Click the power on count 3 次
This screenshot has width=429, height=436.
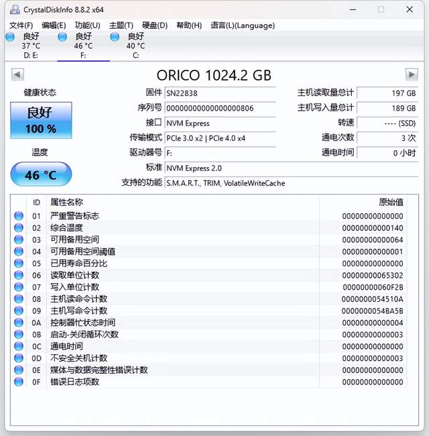click(x=387, y=138)
